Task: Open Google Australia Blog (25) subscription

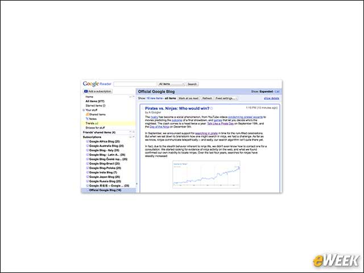Action: [106, 146]
